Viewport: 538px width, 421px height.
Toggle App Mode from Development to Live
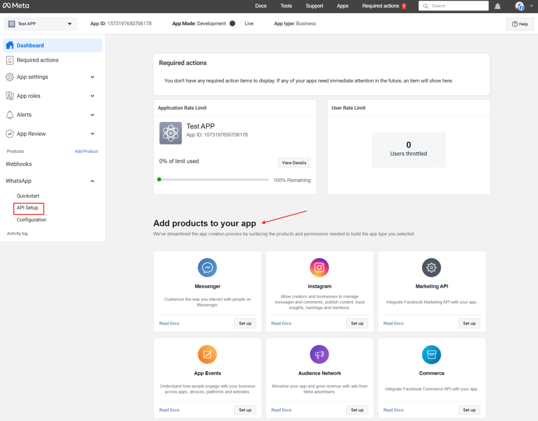pos(235,23)
